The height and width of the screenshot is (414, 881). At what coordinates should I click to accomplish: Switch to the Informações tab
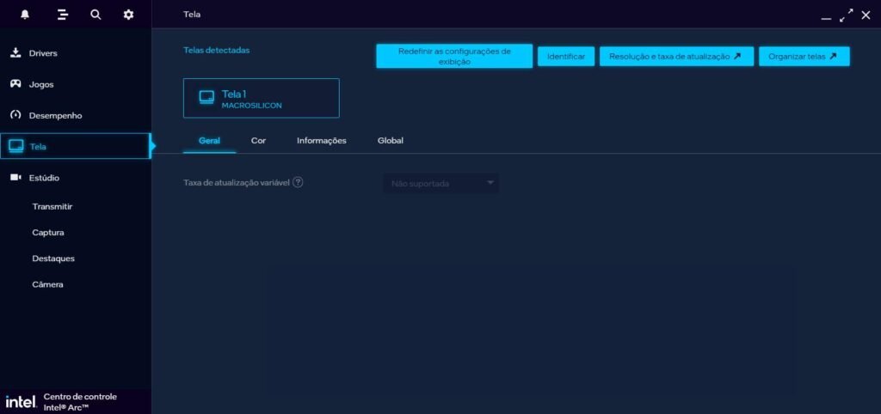coord(321,140)
